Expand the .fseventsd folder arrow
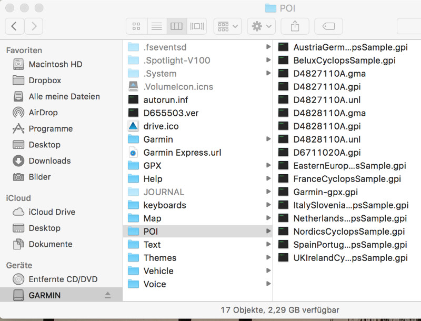Viewport: 421px width, 321px height. tap(268, 47)
